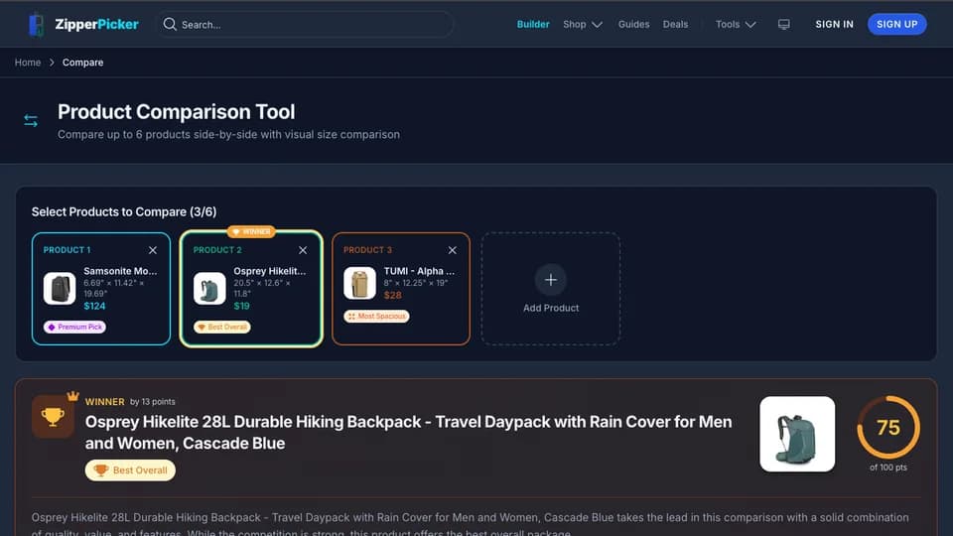Click the Product Comparison Tool heading
The width and height of the screenshot is (953, 536).
point(177,112)
